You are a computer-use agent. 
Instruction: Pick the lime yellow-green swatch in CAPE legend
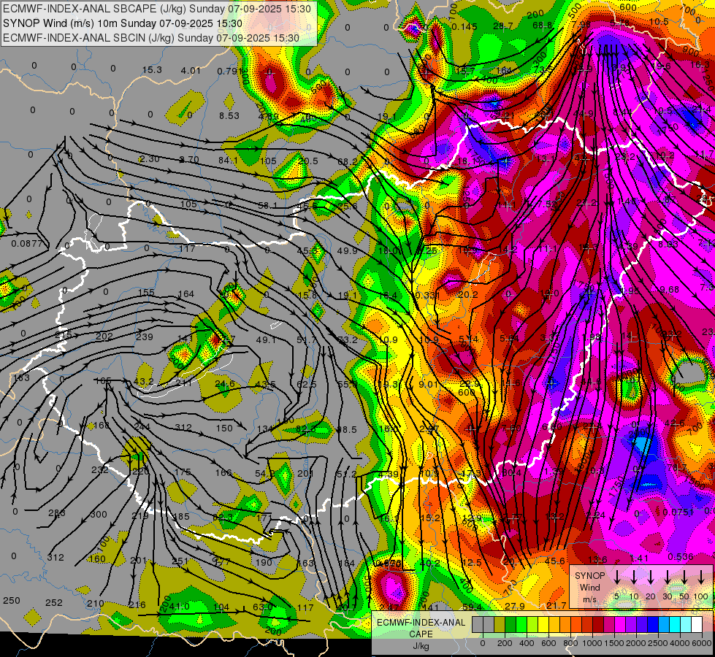coord(532,624)
